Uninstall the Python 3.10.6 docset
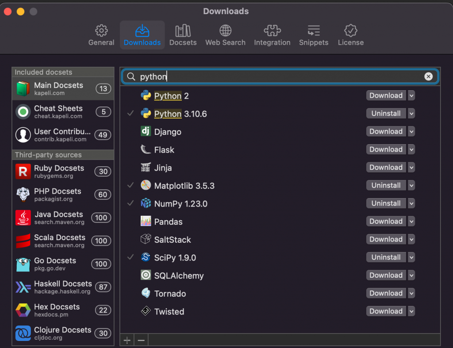This screenshot has width=453, height=348. [x=386, y=113]
